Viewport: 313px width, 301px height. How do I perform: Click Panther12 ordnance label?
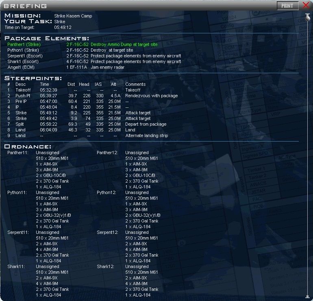click(107, 153)
